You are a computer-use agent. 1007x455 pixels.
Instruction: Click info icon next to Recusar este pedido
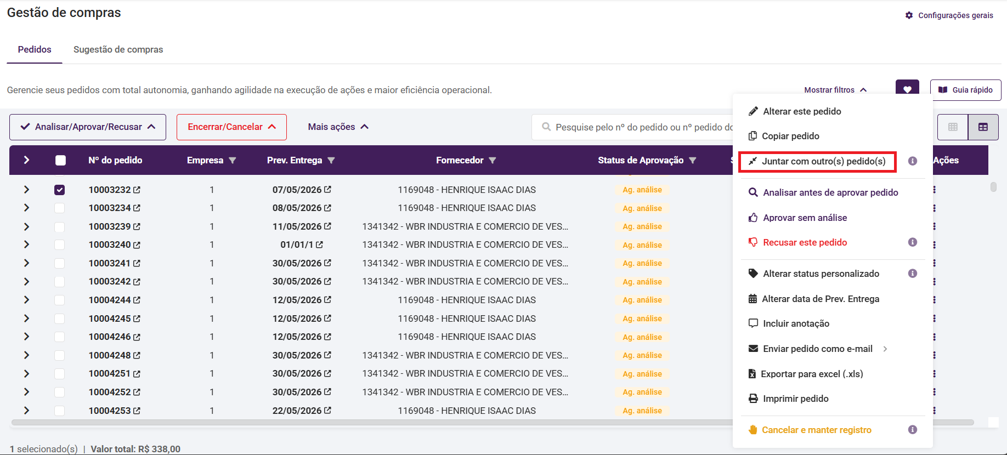pyautogui.click(x=913, y=242)
